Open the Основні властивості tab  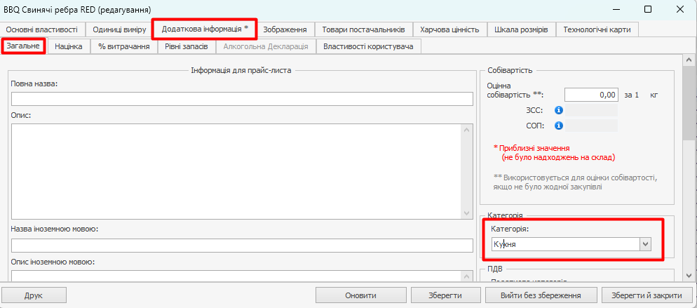[43, 29]
